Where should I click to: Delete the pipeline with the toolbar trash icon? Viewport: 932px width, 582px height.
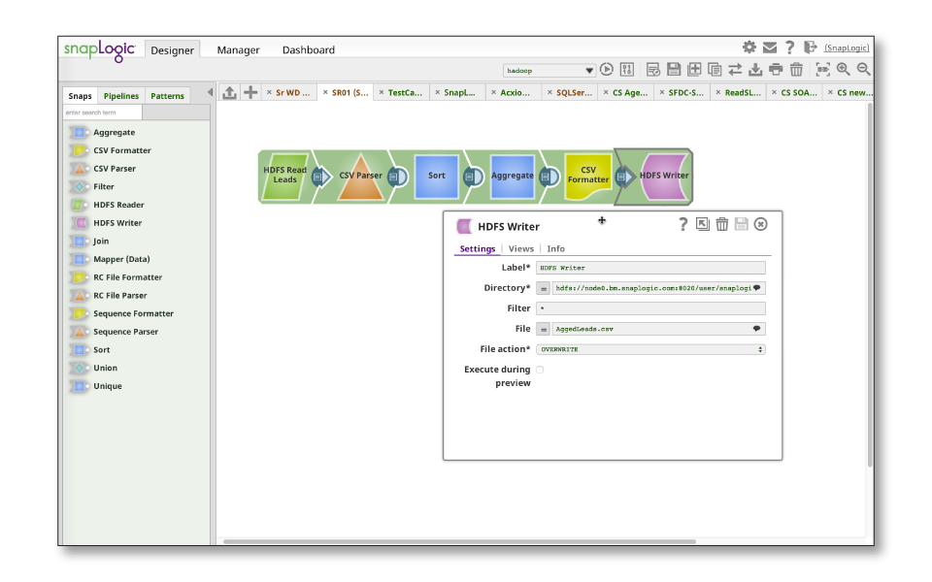pos(796,70)
